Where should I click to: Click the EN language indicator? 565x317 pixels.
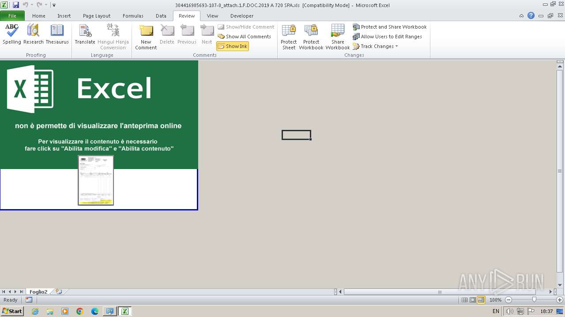(496, 311)
